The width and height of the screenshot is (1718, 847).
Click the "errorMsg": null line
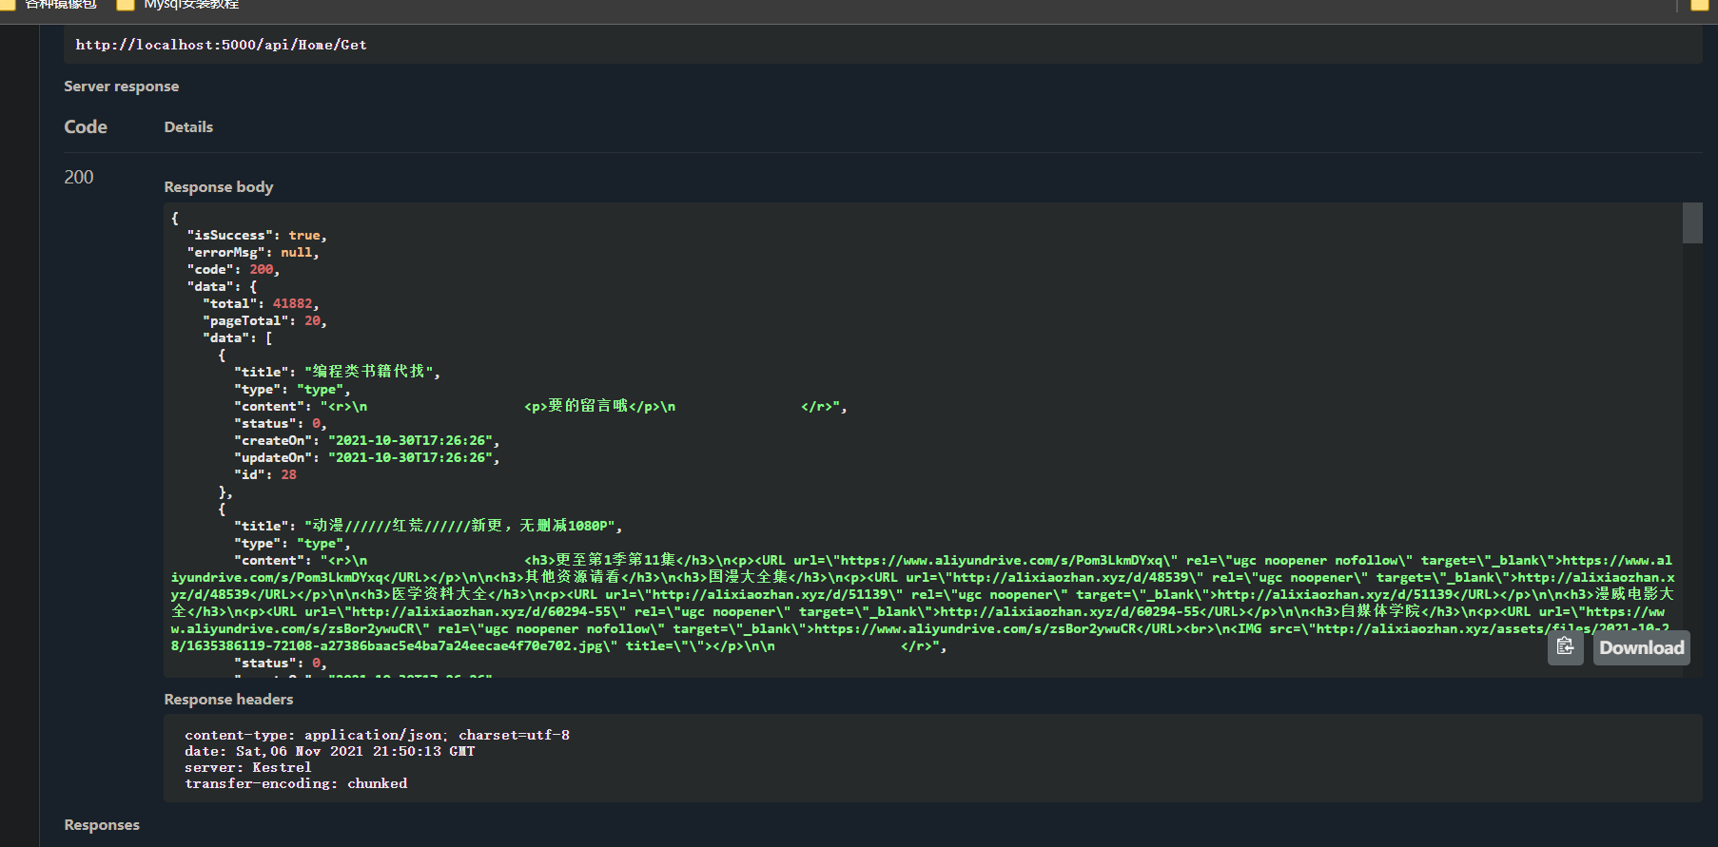(x=253, y=253)
